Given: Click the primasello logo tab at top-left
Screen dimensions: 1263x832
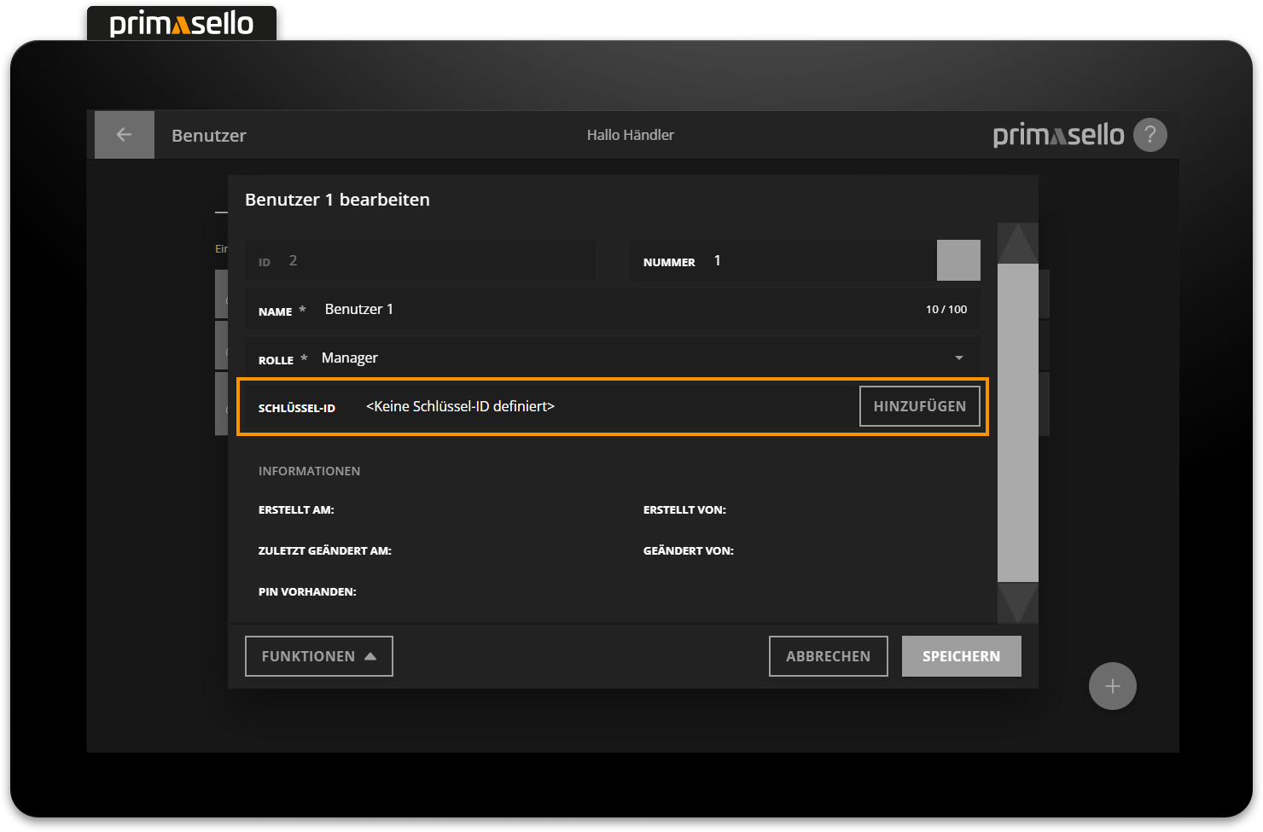Looking at the screenshot, I should (182, 23).
